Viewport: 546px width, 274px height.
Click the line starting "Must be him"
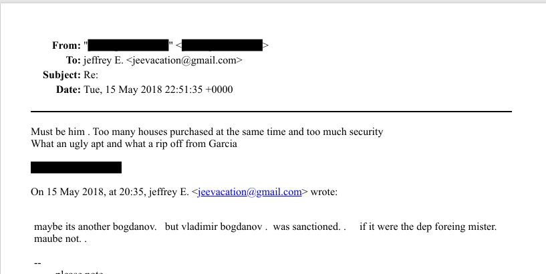click(x=207, y=132)
